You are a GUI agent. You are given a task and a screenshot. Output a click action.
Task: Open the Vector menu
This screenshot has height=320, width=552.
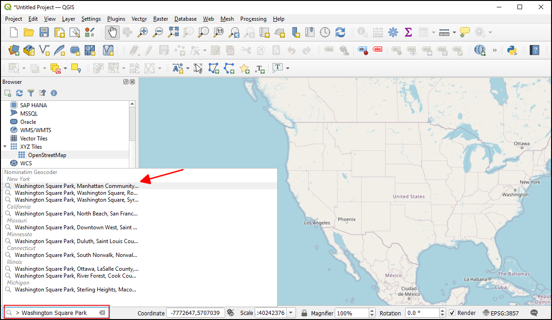139,19
